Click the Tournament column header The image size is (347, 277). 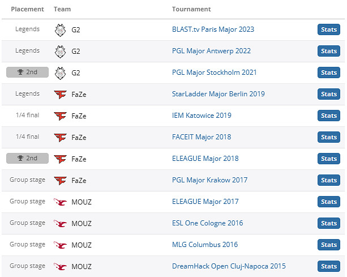tap(191, 9)
